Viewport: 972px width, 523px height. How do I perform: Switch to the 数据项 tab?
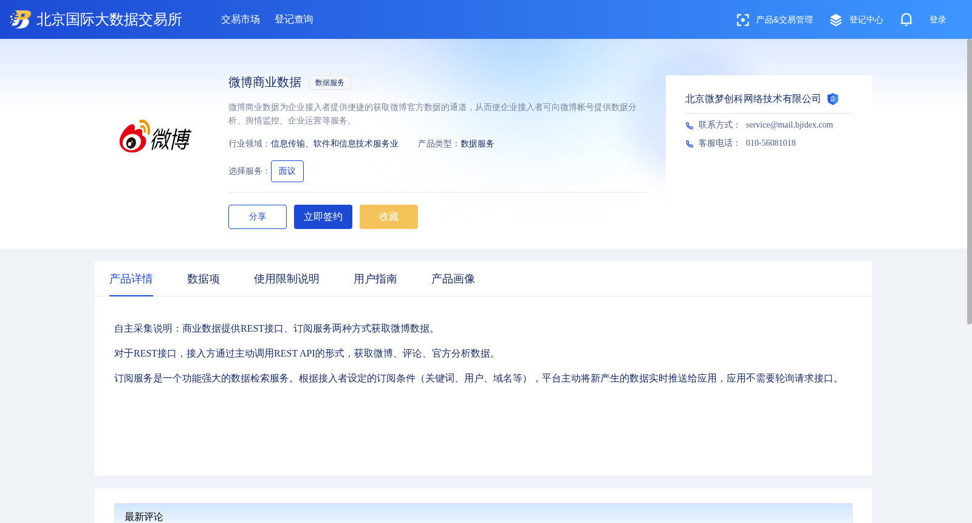(204, 279)
